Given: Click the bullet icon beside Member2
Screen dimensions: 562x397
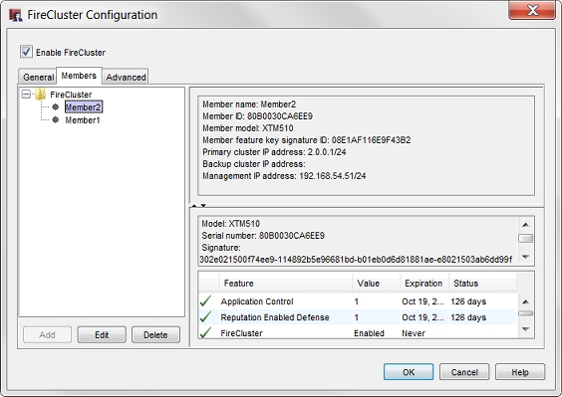Looking at the screenshot, I should coord(56,106).
